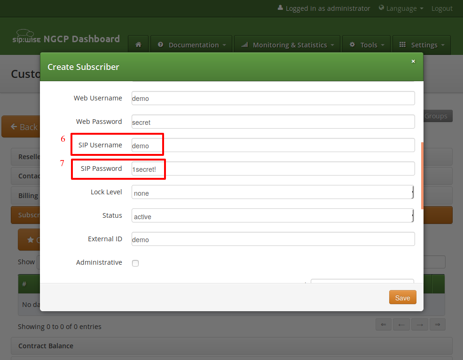
Task: Open the Status dropdown
Action: [x=273, y=216]
